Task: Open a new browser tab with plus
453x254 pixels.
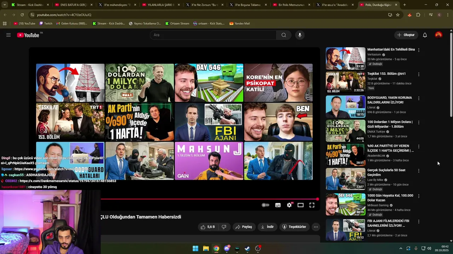Action: coord(405,5)
